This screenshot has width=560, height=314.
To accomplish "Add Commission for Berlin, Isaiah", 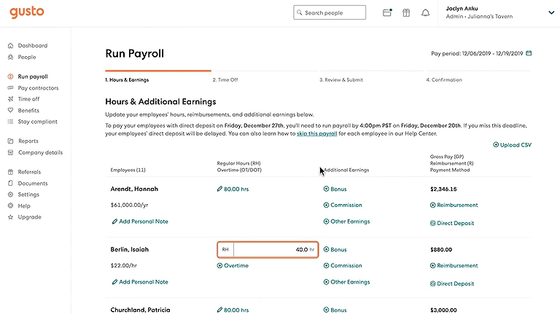I will coord(343,266).
